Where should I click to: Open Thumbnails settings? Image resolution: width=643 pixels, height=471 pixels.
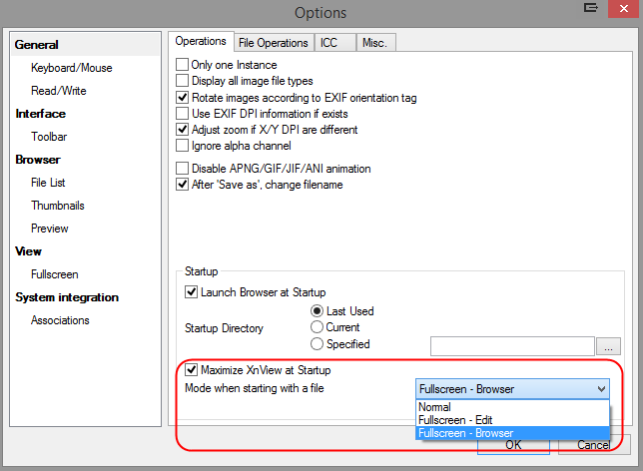58,206
